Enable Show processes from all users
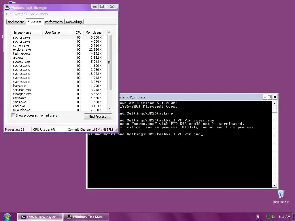Image resolution: width=295 pixels, height=221 pixels. (x=13, y=115)
